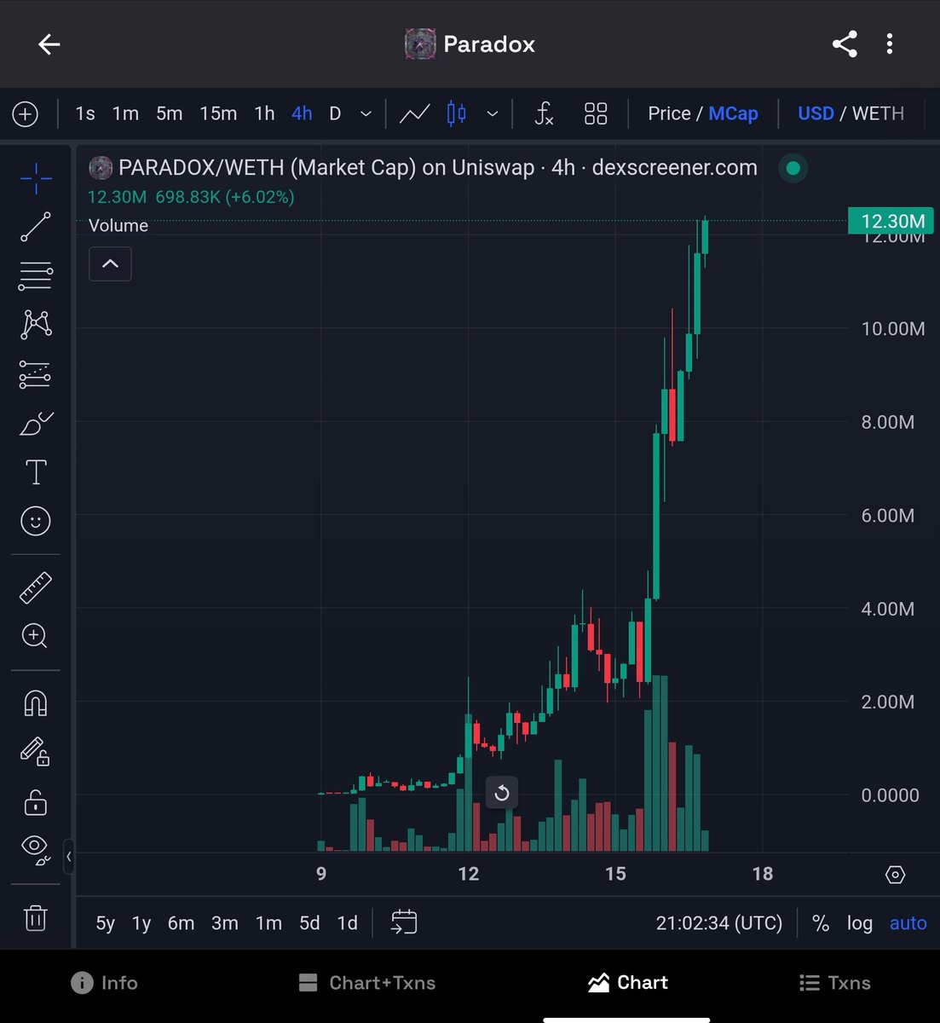Select the brush drawing tool
This screenshot has height=1023, width=940.
coord(36,423)
